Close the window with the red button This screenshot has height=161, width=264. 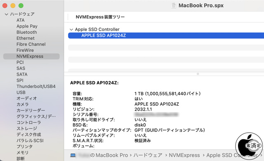5,5
